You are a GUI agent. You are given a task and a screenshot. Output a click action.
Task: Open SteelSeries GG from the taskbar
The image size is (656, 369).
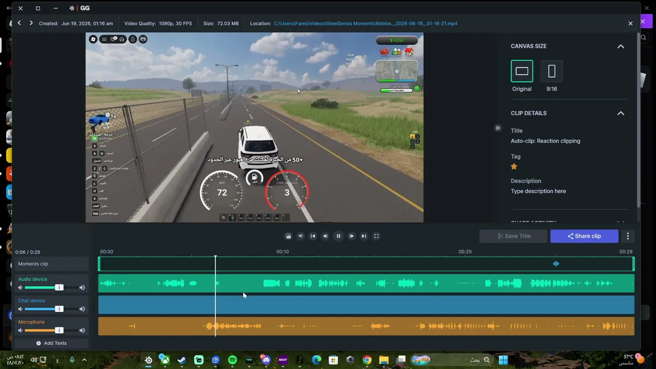[x=149, y=360]
